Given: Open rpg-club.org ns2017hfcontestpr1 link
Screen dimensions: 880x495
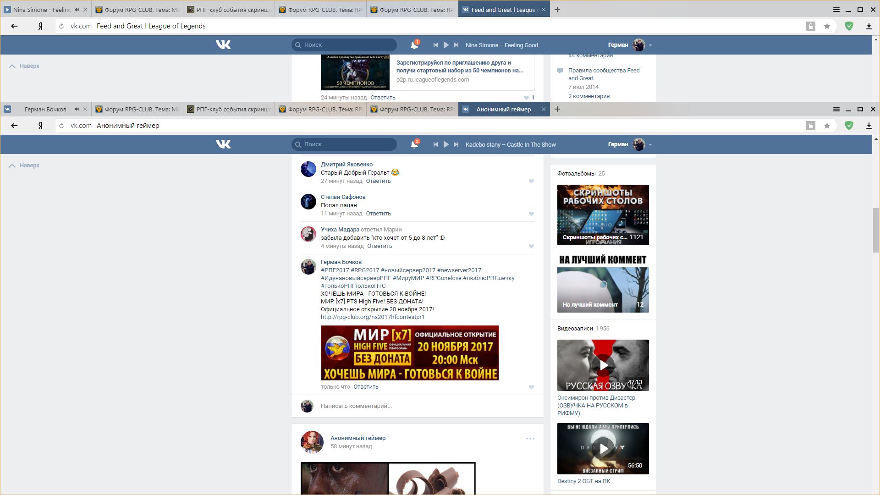Looking at the screenshot, I should coord(373,317).
